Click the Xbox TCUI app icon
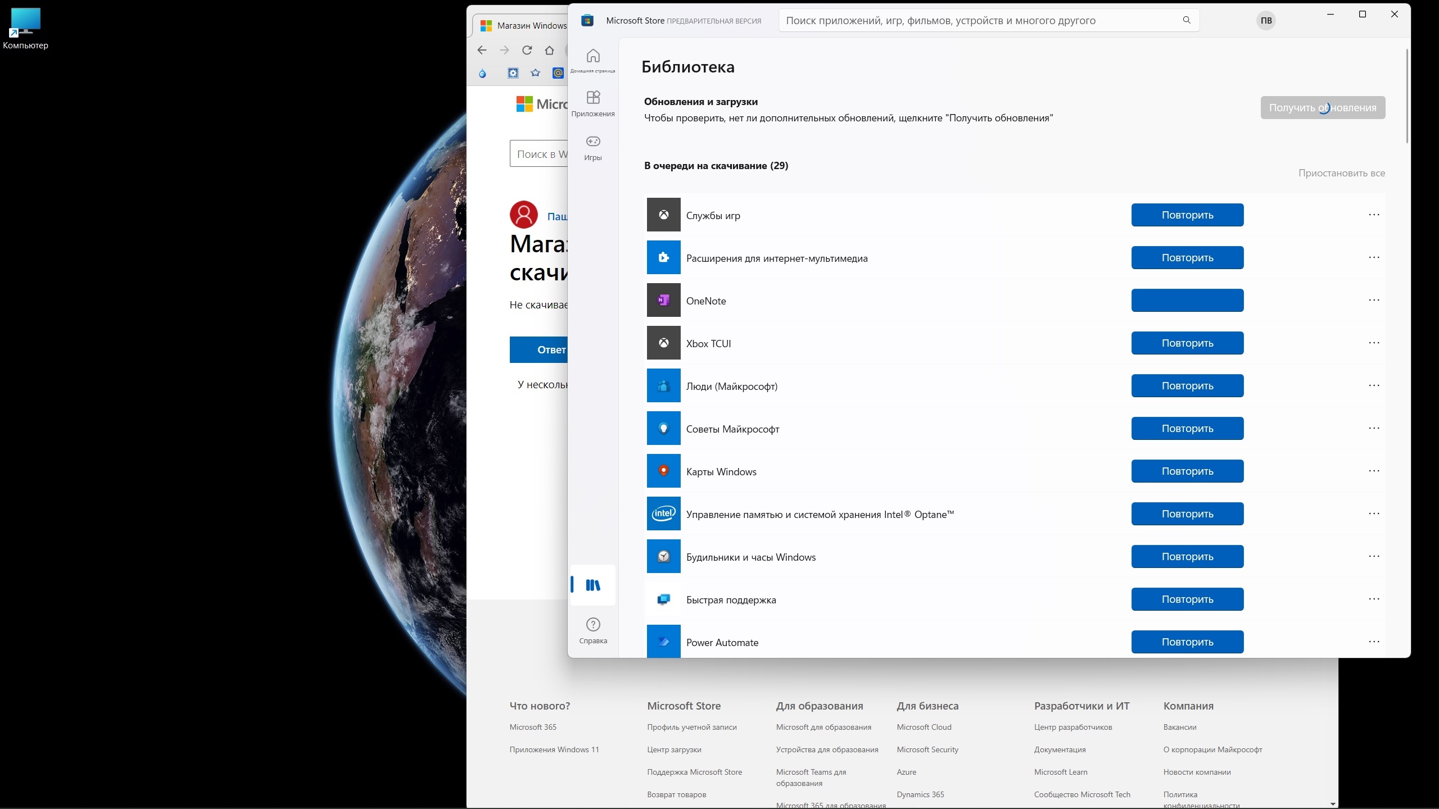Image resolution: width=1439 pixels, height=809 pixels. click(663, 343)
